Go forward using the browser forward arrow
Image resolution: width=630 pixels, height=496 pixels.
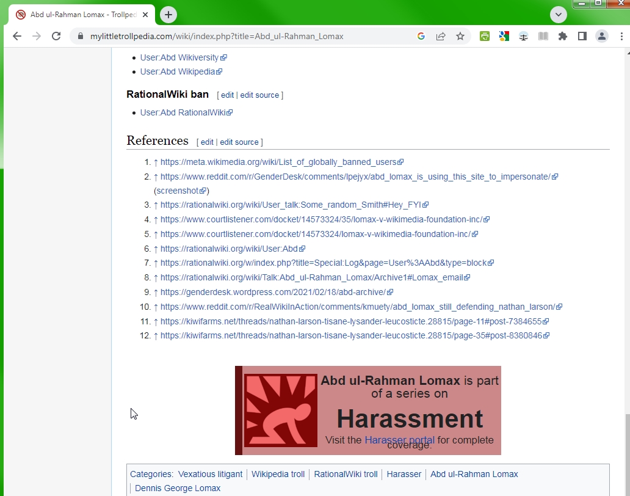[37, 36]
